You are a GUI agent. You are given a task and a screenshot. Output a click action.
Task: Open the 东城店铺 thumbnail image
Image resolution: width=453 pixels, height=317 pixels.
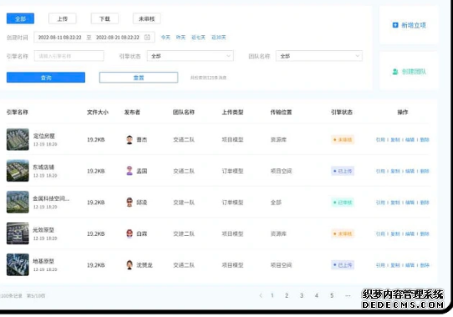click(x=18, y=171)
